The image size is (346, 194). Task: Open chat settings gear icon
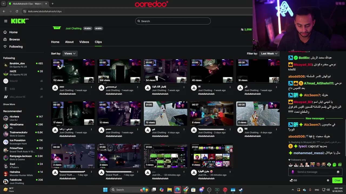point(328,181)
